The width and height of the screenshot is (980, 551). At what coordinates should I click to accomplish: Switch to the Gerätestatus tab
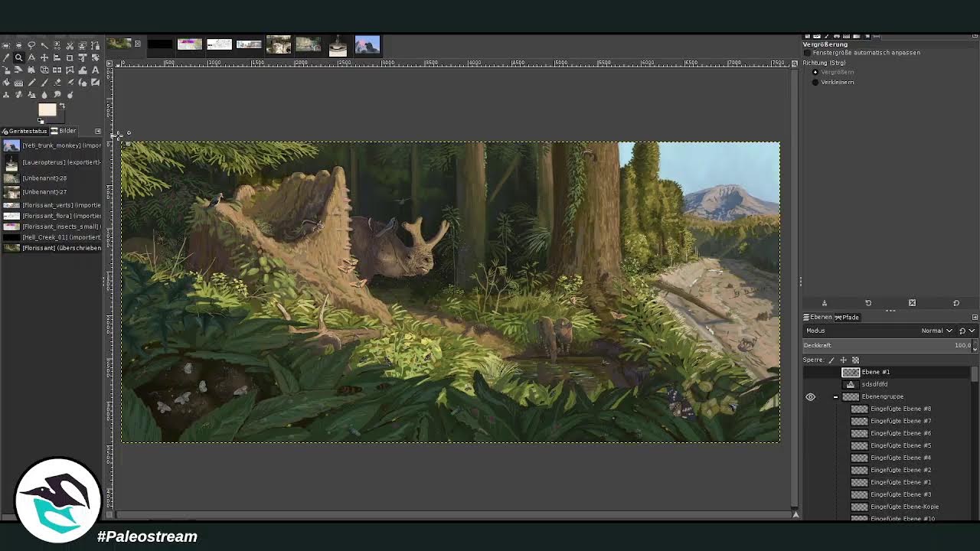[24, 131]
